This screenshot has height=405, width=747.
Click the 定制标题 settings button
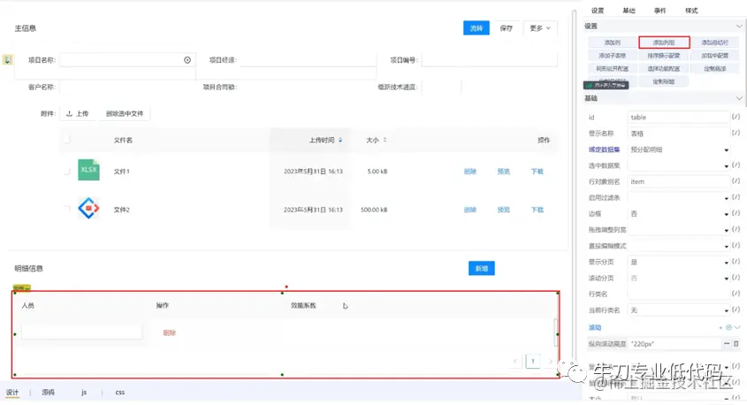click(664, 81)
